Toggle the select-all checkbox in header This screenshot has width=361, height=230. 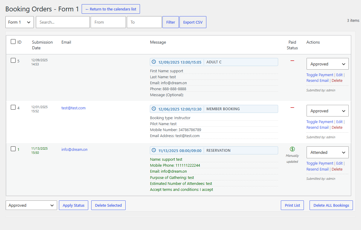point(13,42)
